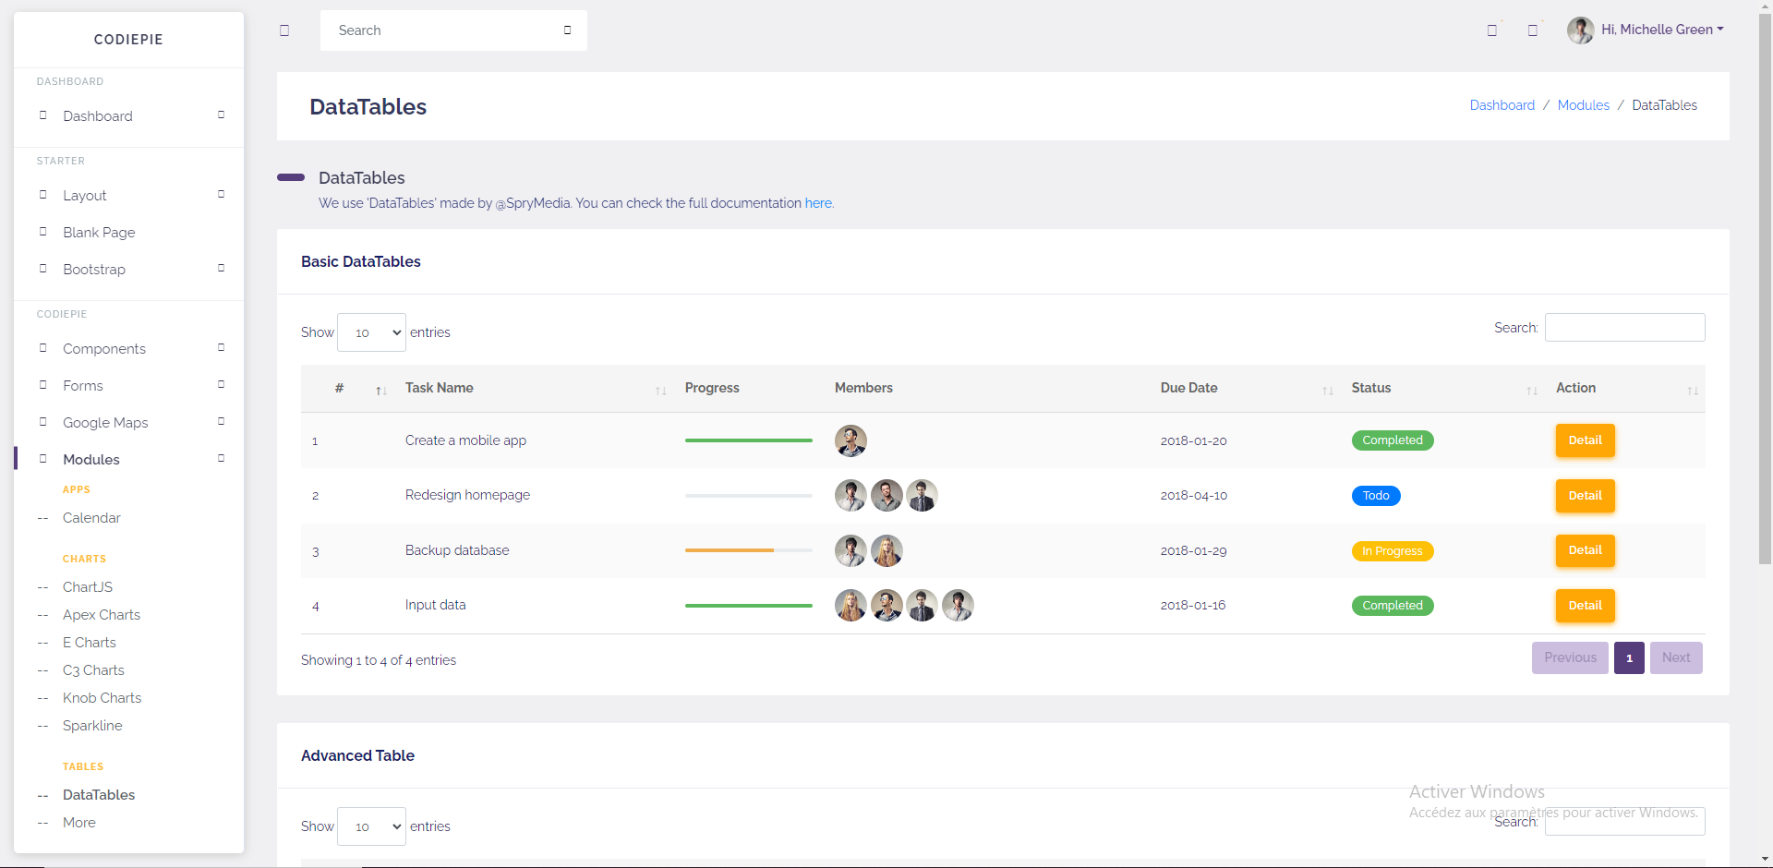Click the Dashboard sidebar icon

point(42,115)
